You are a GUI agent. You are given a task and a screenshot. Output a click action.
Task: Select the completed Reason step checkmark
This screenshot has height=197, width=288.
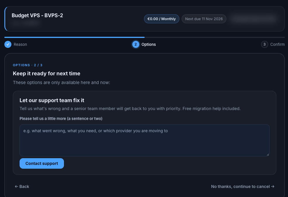point(8,44)
